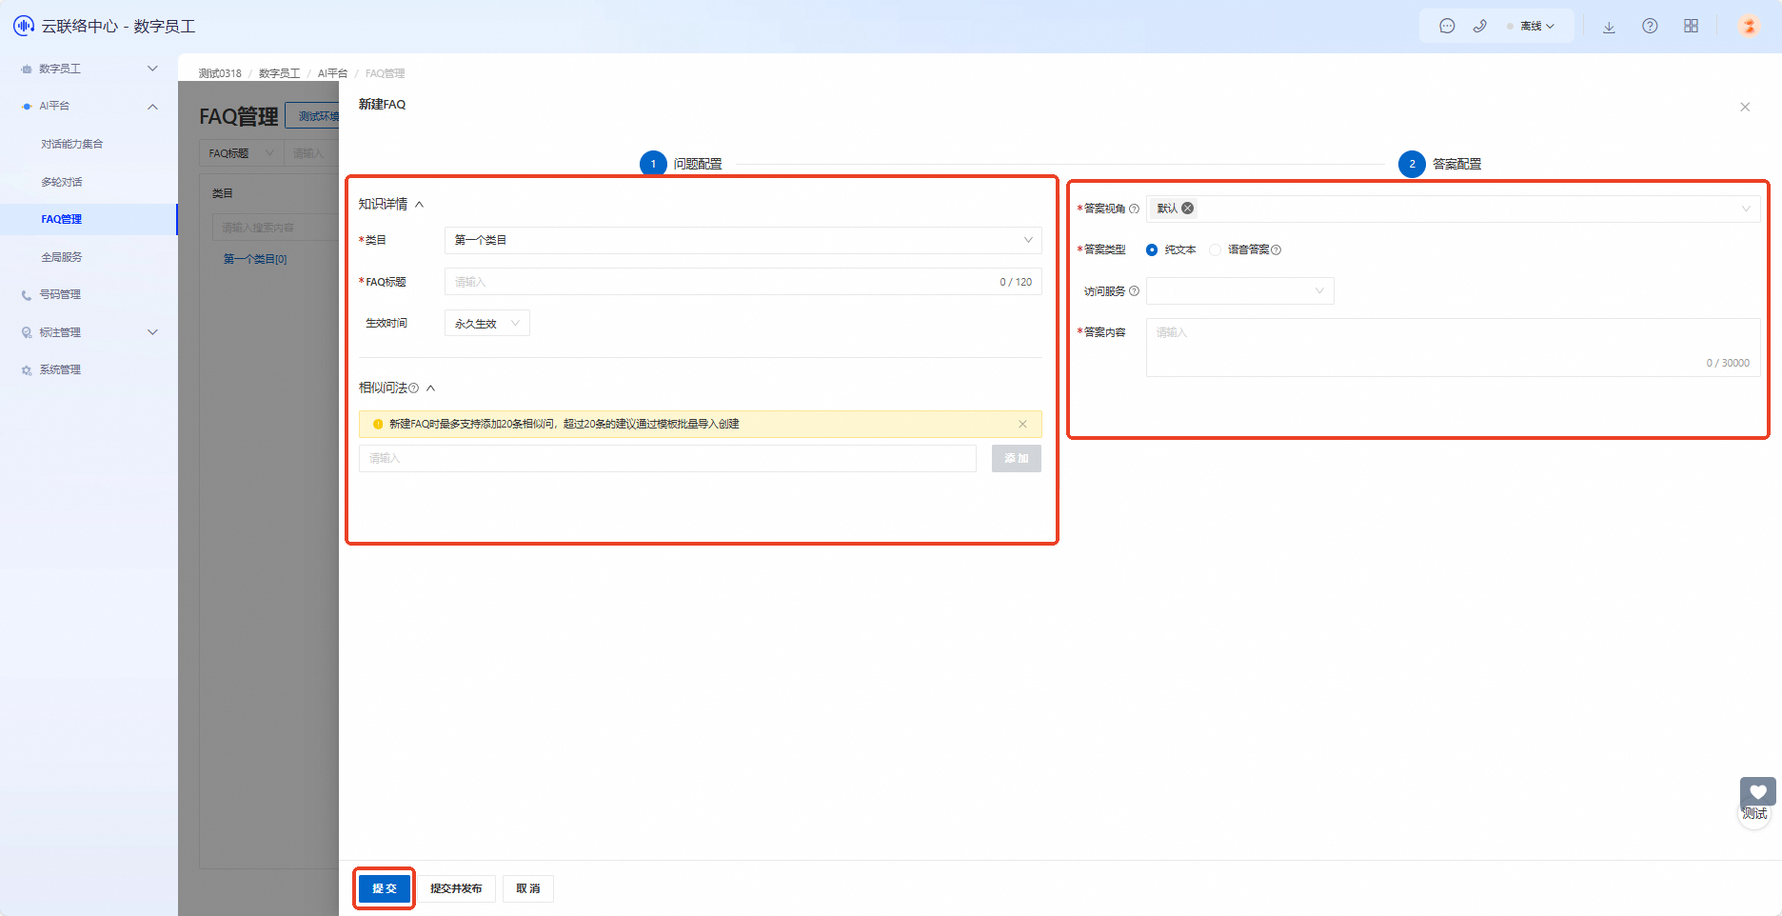
Task: Select FAQ管理 in the sidebar
Action: click(62, 219)
